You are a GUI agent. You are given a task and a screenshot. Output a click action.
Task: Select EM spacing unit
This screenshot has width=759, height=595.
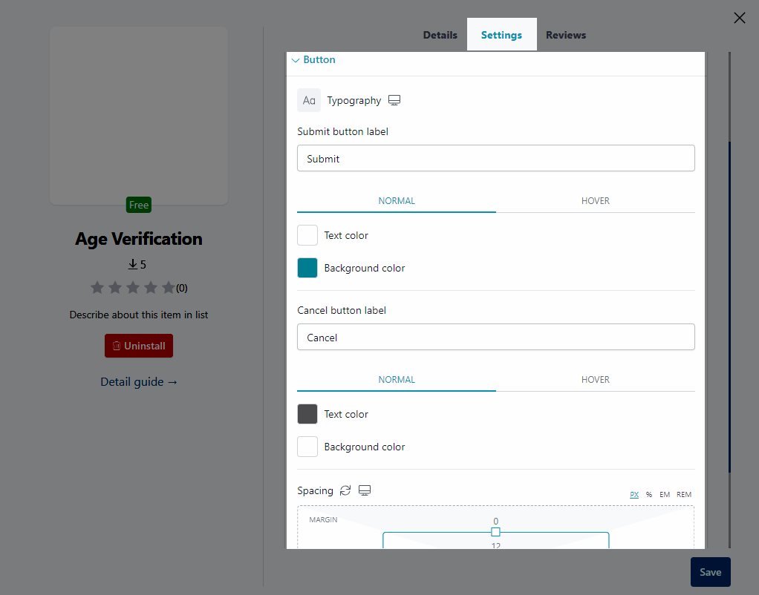click(x=665, y=494)
